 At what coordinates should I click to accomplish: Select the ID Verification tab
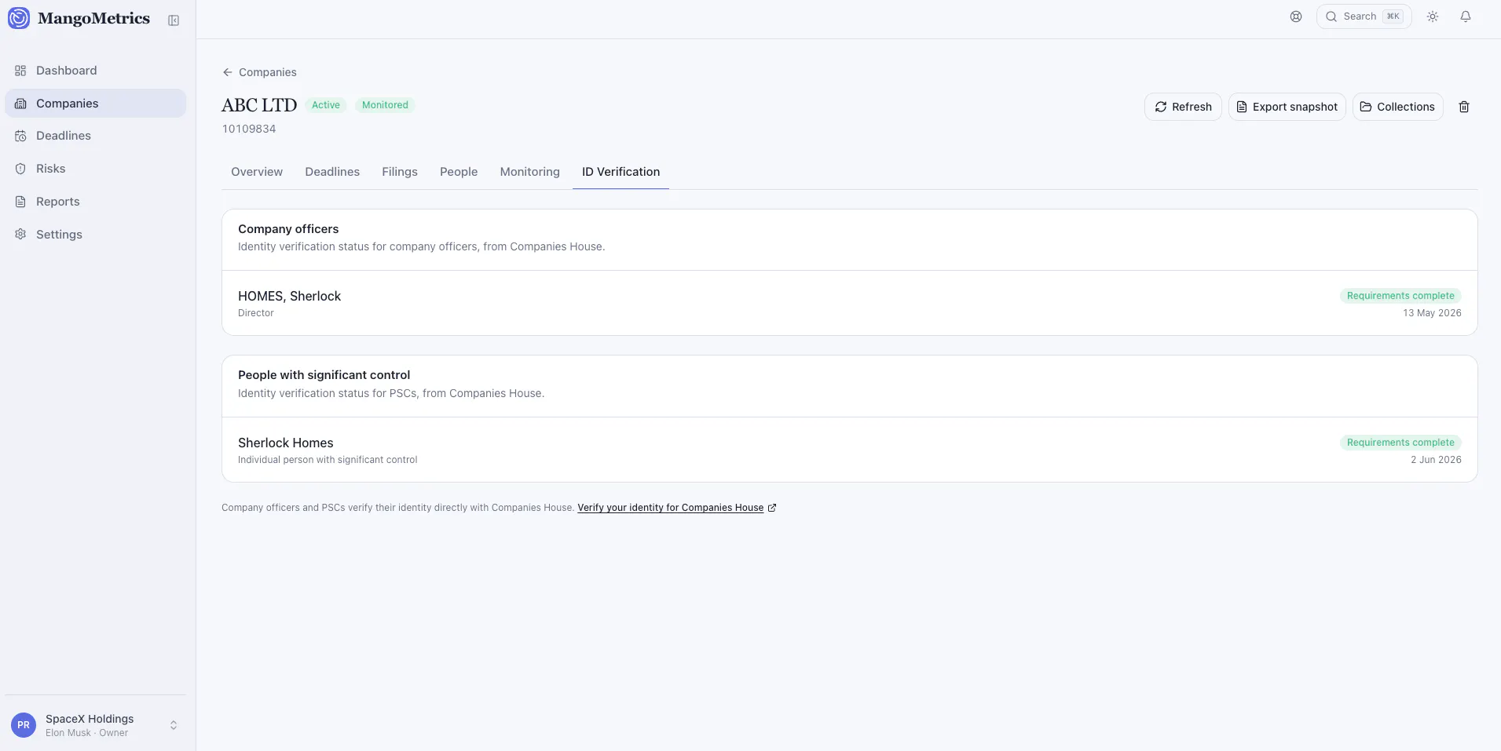tap(621, 172)
